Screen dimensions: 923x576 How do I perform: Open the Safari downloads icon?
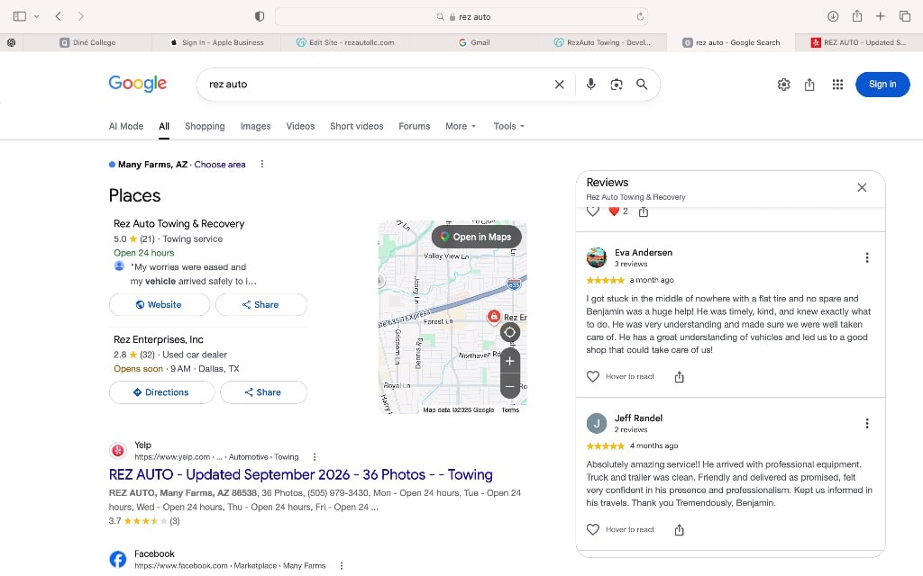(x=833, y=16)
